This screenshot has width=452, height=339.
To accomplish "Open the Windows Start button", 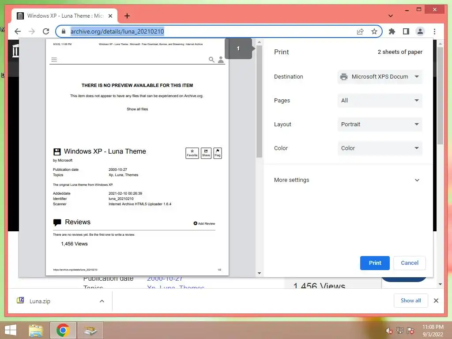I will pos(11,330).
